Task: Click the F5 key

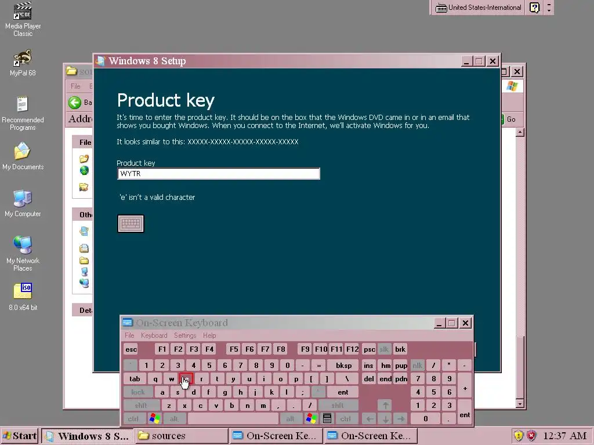Action: 234,349
